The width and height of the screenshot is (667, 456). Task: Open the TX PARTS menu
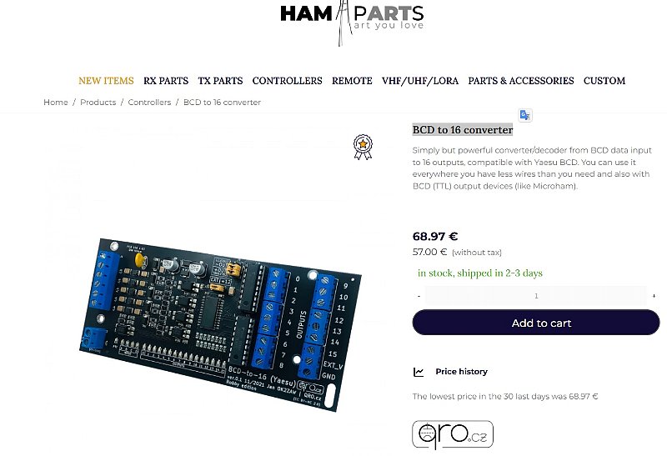coord(220,81)
